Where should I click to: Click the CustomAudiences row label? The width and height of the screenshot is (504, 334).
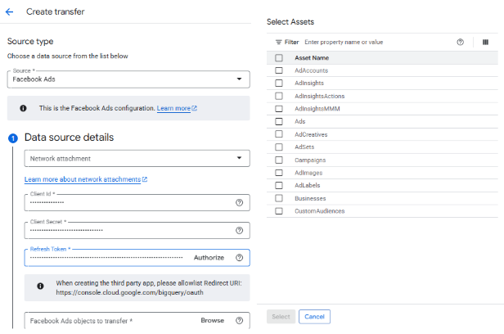(x=319, y=211)
